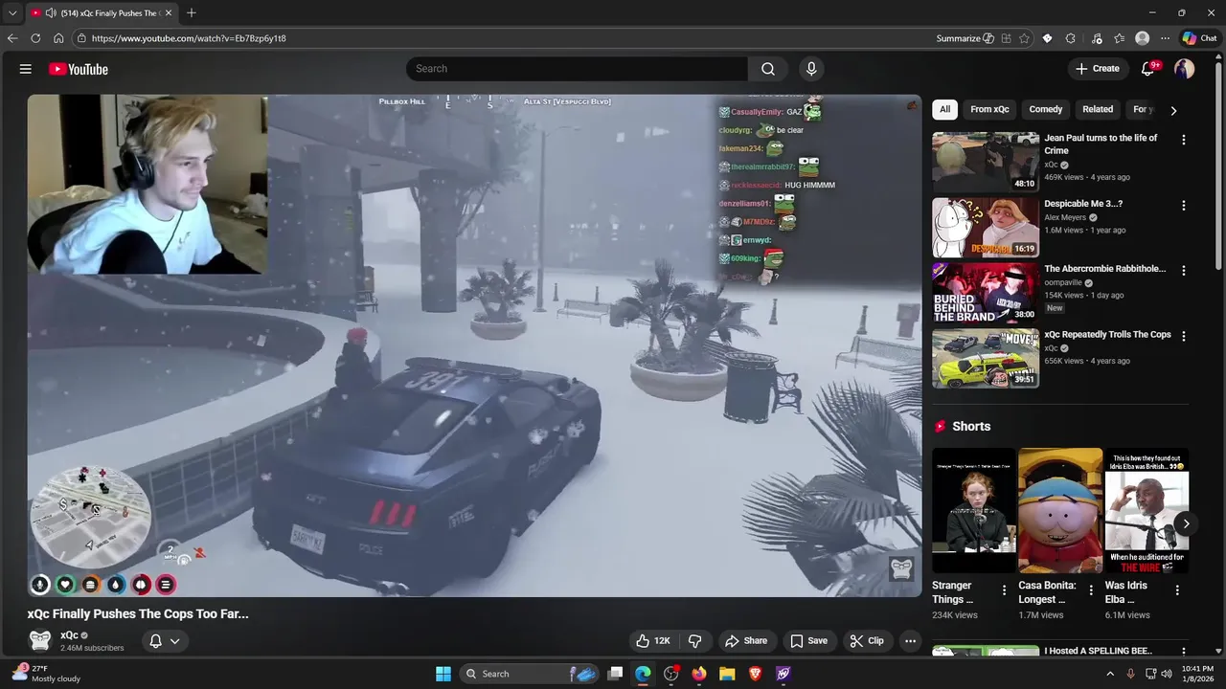Viewport: 1226px width, 689px height.
Task: Open a new browser tab
Action: [x=192, y=13]
